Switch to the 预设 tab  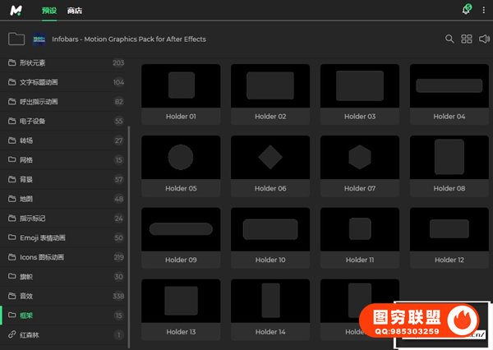tap(51, 10)
